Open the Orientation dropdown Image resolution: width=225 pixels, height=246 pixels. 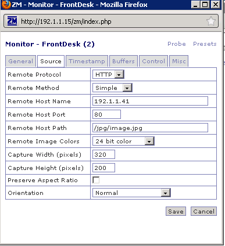[131, 193]
